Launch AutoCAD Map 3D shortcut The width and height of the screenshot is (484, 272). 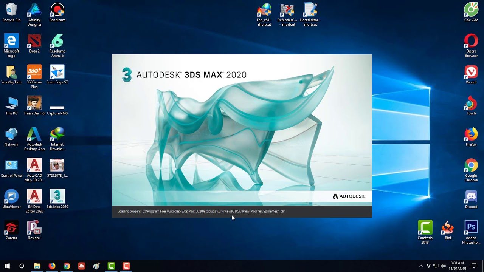[34, 170]
